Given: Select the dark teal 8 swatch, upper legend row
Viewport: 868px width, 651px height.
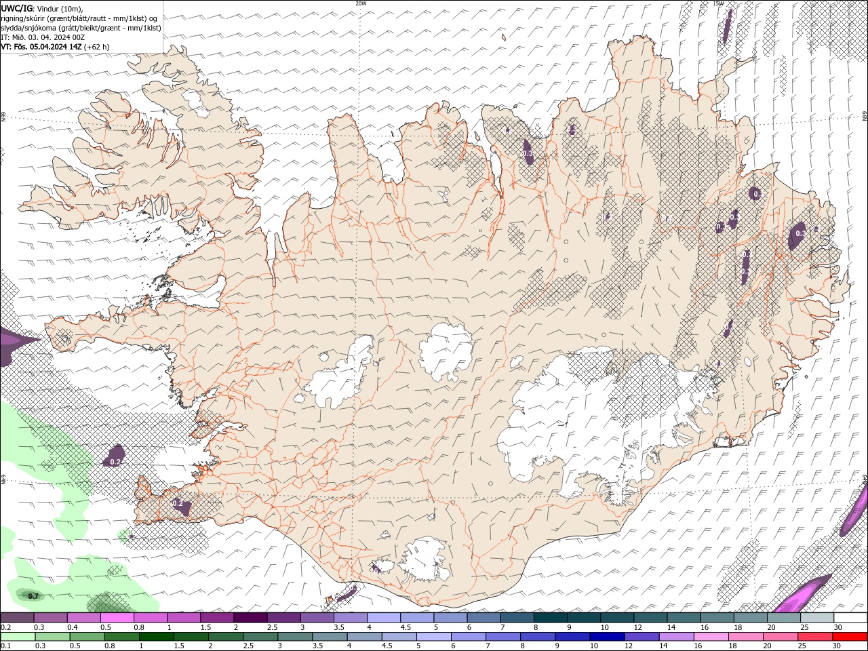Looking at the screenshot, I should (x=549, y=618).
